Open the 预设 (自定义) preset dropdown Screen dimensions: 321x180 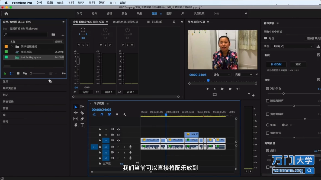[x=292, y=46]
